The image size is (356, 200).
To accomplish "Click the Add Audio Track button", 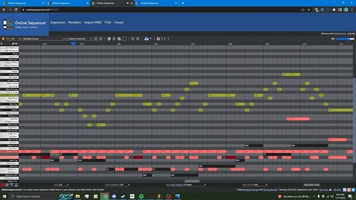I will tap(311, 185).
